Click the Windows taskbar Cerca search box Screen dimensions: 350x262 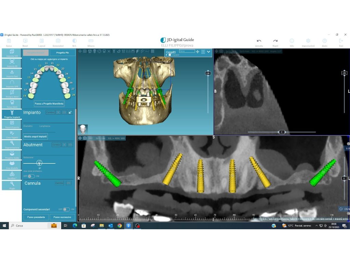[35, 226]
